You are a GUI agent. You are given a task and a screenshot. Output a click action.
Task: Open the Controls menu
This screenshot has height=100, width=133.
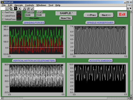[30, 5]
